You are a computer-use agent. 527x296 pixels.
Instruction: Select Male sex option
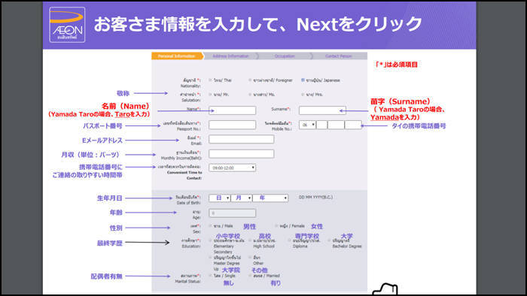(210, 226)
